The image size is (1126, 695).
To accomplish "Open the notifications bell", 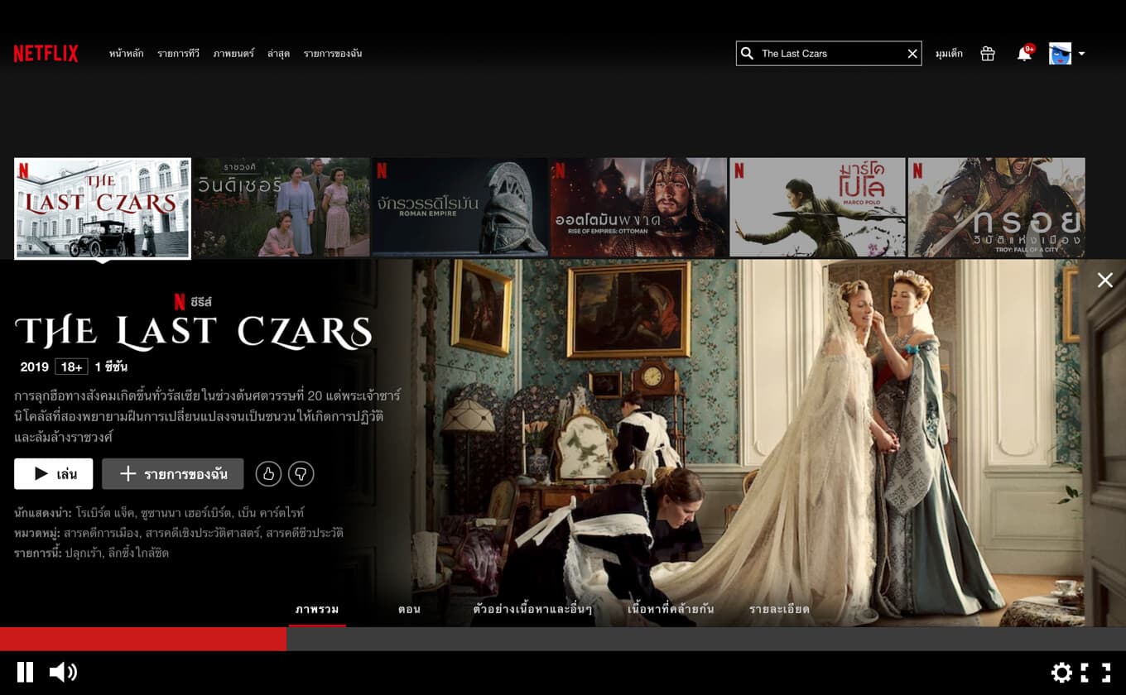I will pyautogui.click(x=1025, y=54).
